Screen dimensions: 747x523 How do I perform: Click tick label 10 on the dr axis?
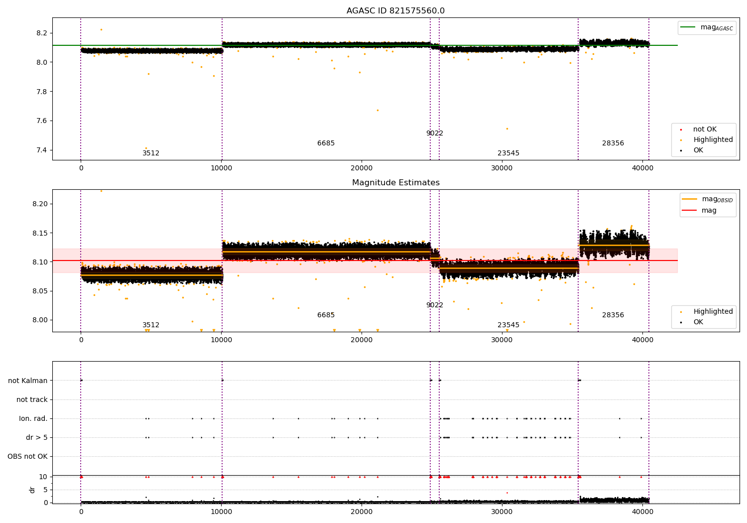click(x=43, y=477)
